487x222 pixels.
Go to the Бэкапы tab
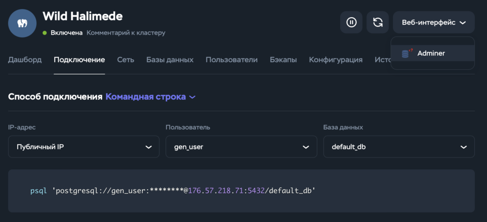pyautogui.click(x=283, y=60)
